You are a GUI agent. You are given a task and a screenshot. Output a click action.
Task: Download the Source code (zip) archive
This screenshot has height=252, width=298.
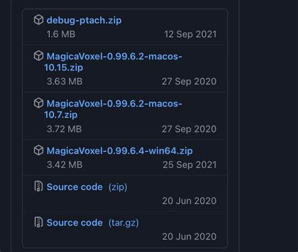click(x=87, y=187)
